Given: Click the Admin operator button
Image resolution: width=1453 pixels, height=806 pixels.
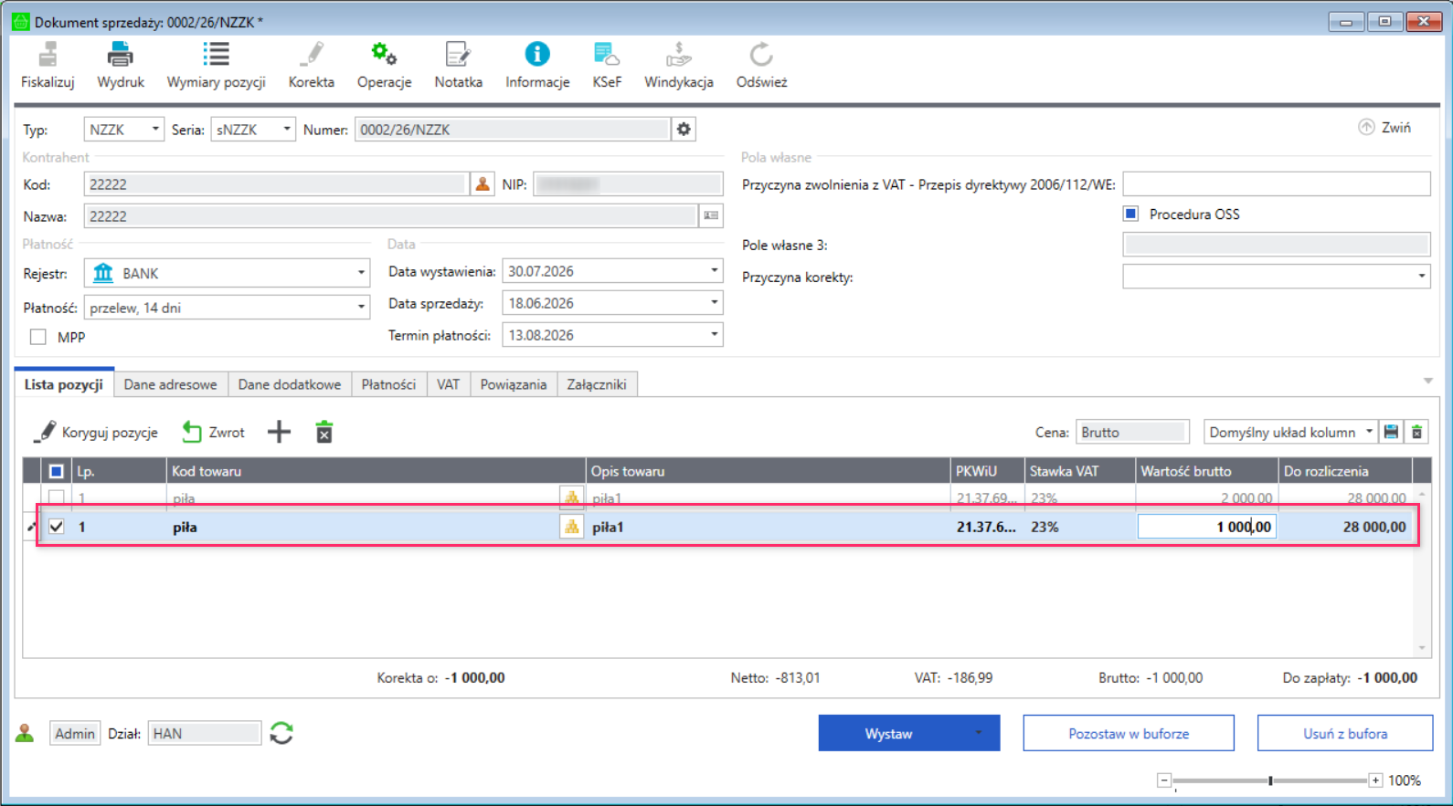Looking at the screenshot, I should 75,733.
